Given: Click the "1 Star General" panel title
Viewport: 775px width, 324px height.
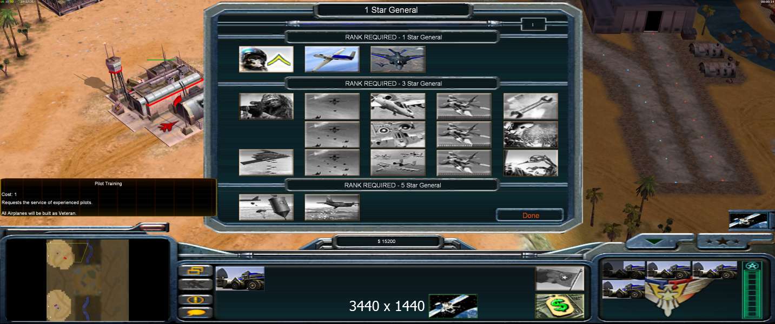Looking at the screenshot, I should (x=391, y=10).
